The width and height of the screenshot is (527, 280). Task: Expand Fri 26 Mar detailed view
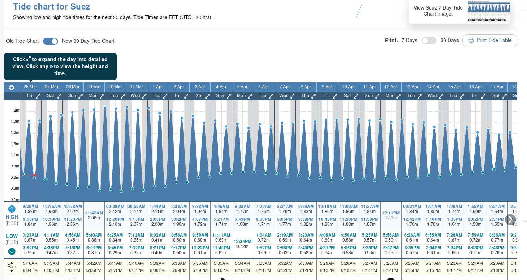point(38,96)
